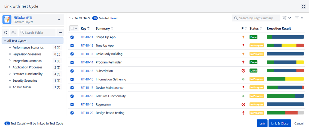The width and height of the screenshot is (309, 129).
Task: Focus the Search Folder input
Action: tap(37, 33)
